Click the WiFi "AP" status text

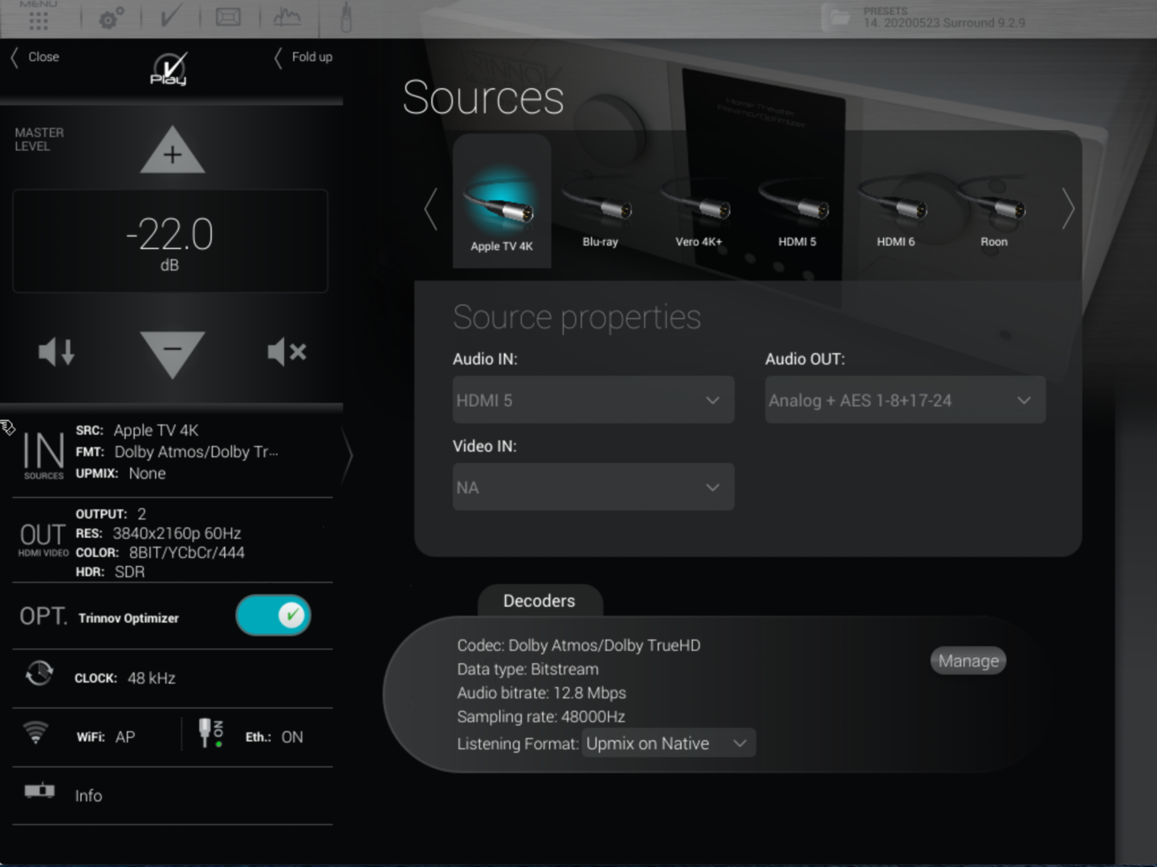(x=125, y=737)
